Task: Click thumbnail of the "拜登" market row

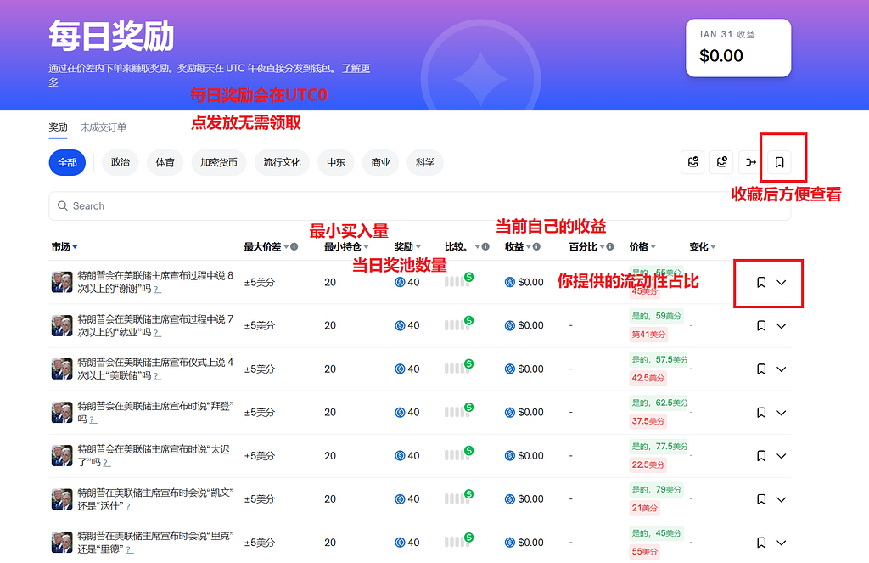Action: [x=62, y=413]
